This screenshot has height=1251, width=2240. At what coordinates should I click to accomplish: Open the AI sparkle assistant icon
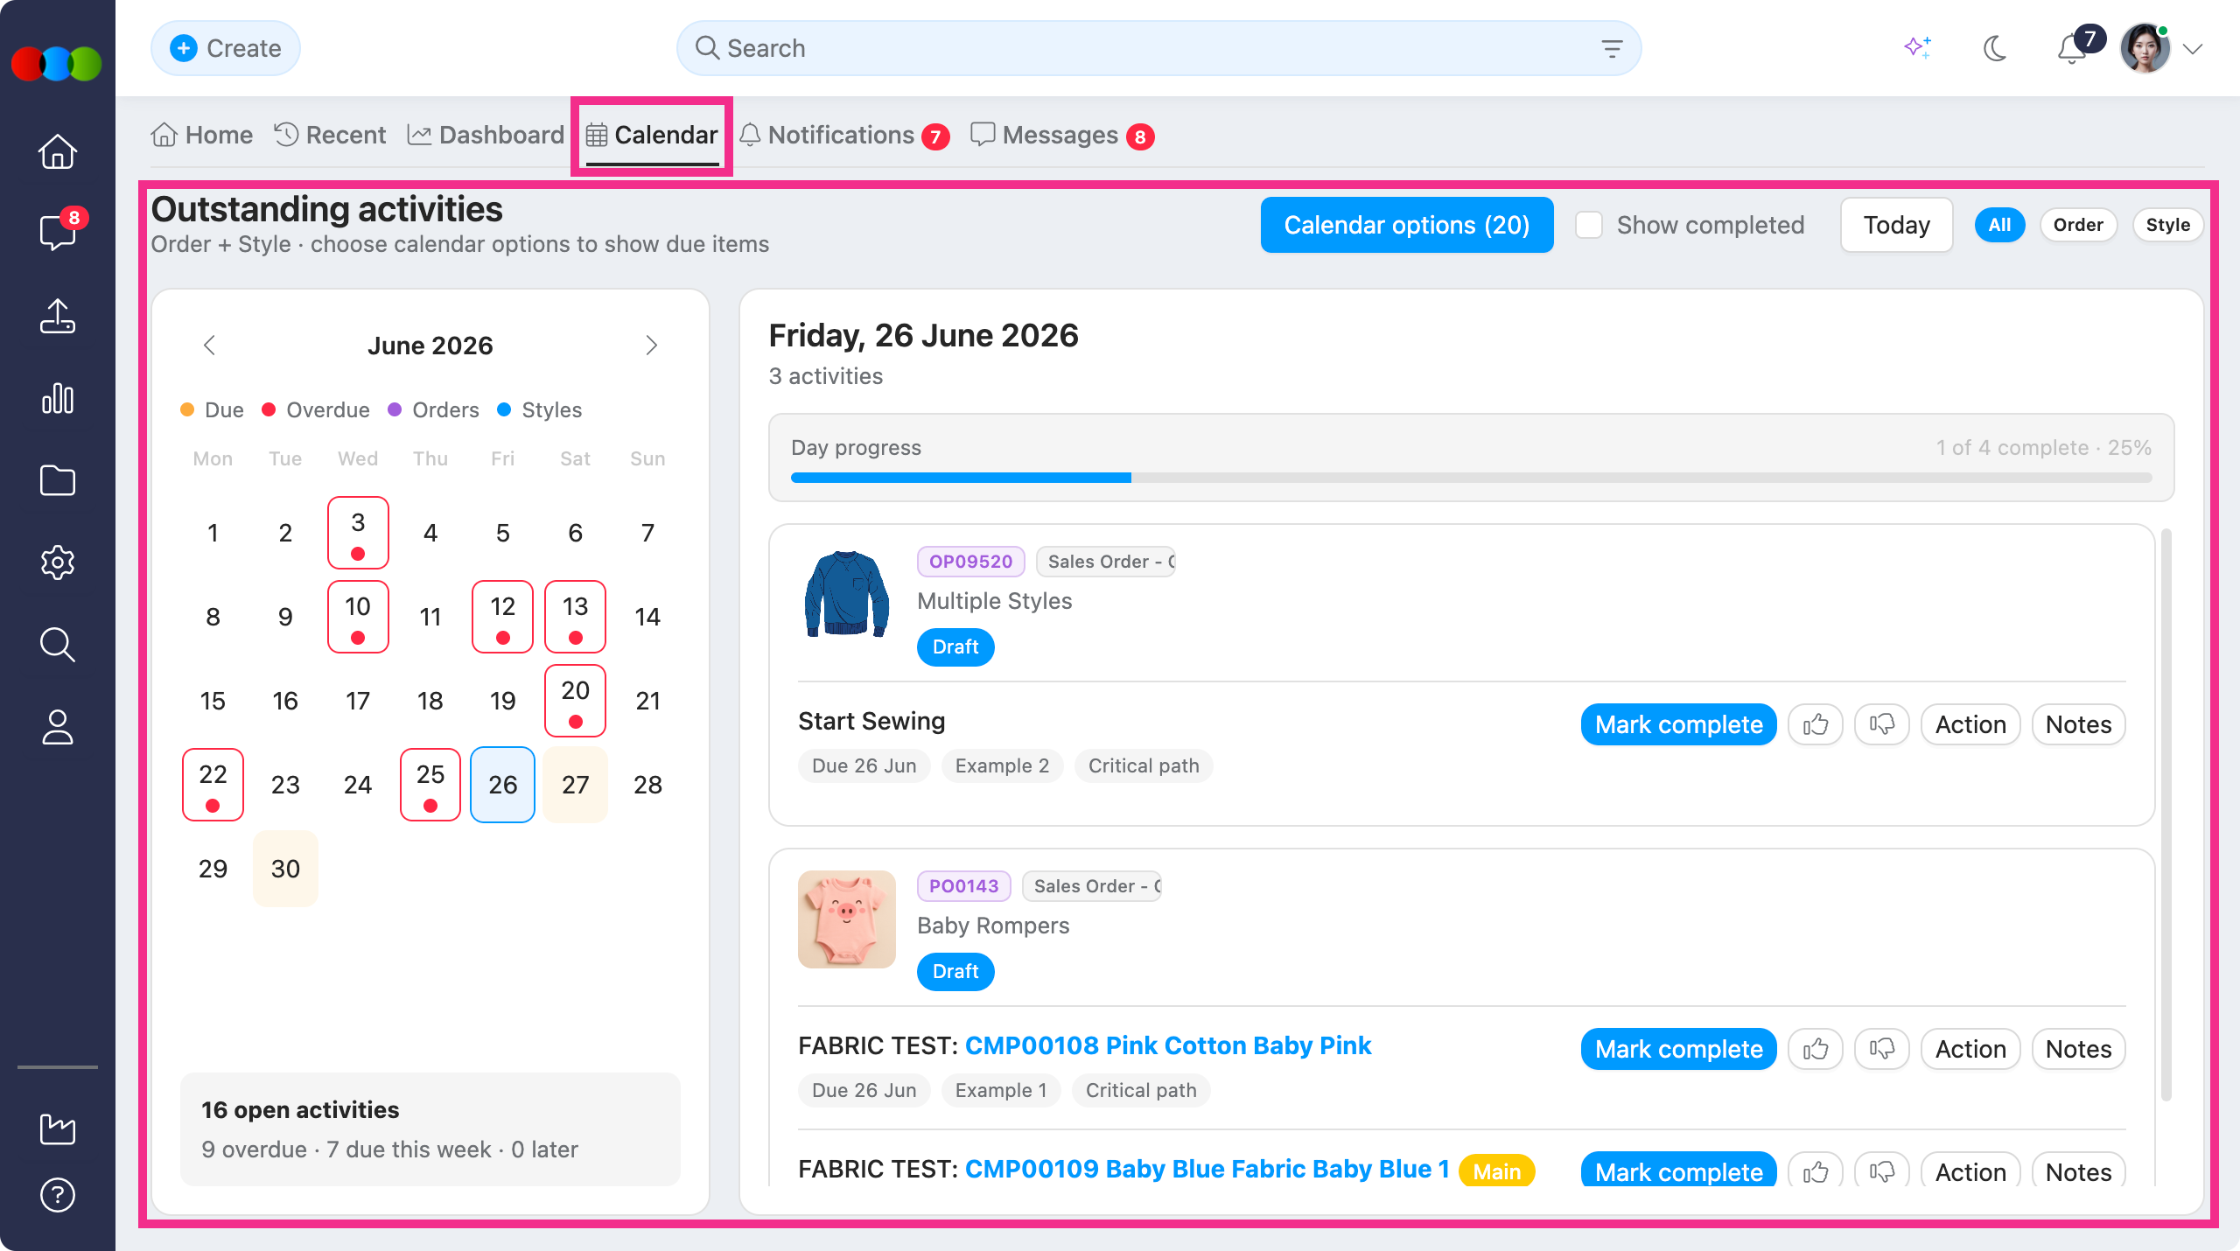pyautogui.click(x=1917, y=47)
